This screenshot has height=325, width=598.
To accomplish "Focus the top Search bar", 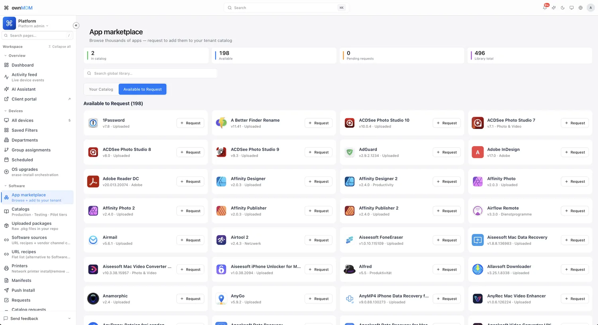I will click(286, 8).
